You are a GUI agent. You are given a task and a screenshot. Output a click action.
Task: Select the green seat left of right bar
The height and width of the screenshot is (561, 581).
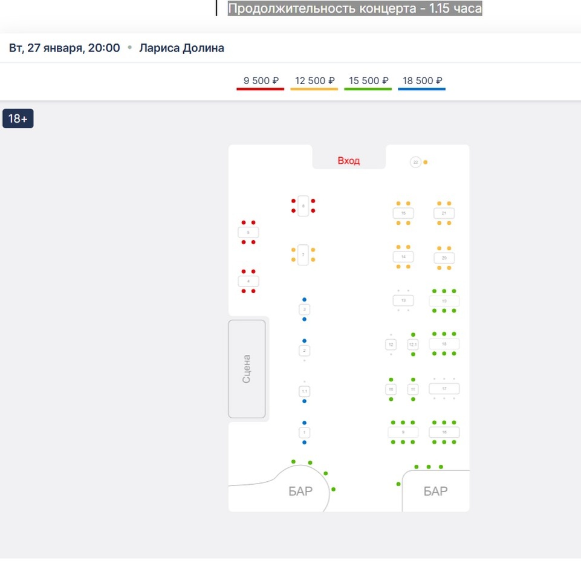(398, 484)
